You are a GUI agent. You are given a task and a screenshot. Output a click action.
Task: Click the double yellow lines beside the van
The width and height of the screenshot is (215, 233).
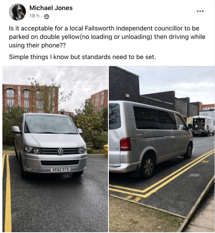tap(162, 174)
